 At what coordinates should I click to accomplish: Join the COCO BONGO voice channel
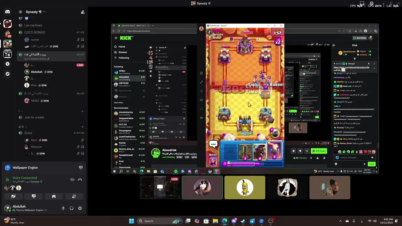click(51, 32)
